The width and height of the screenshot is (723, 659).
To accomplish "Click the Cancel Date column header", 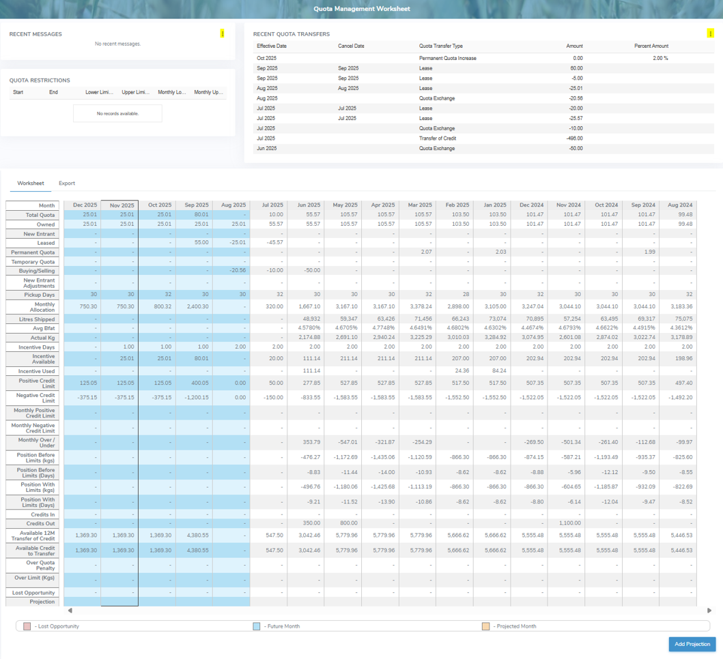I will [351, 46].
